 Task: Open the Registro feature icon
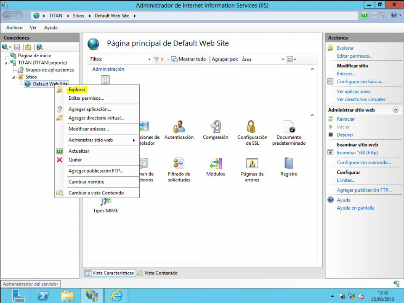click(289, 167)
